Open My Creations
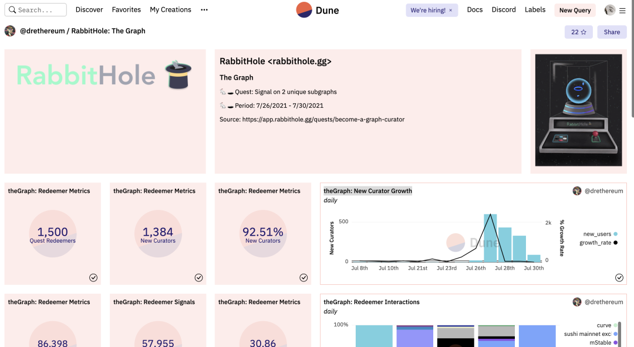 click(171, 10)
